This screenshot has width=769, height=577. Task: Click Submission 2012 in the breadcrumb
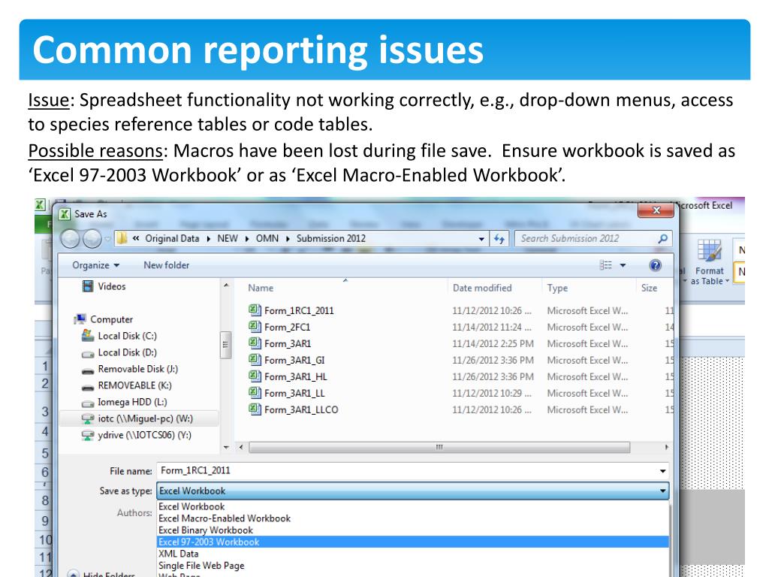point(330,238)
